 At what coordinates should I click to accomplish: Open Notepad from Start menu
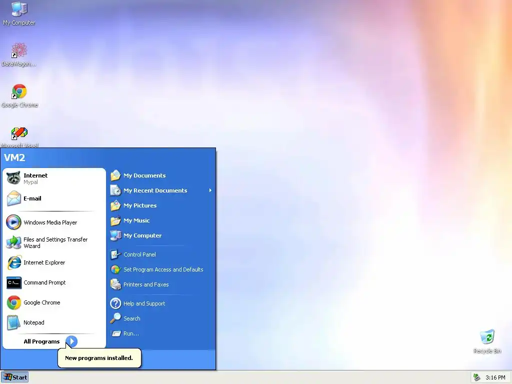pos(54,322)
